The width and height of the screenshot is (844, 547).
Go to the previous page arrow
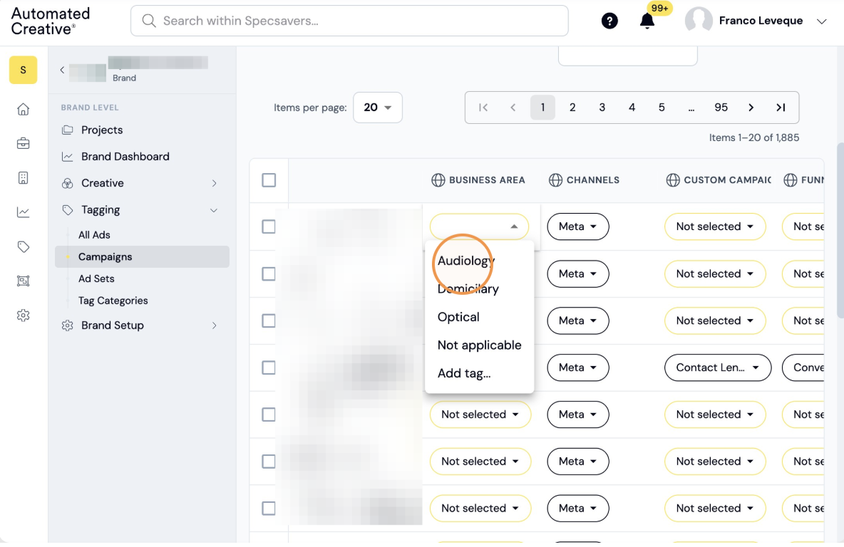pyautogui.click(x=513, y=108)
